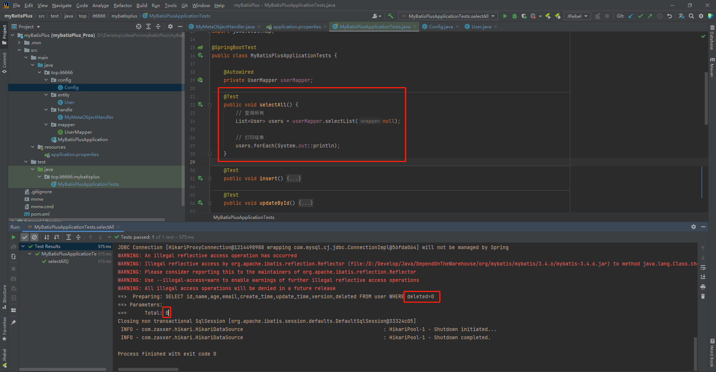Collapse all nodes in the Project panel
The image size is (716, 372).
(x=158, y=26)
